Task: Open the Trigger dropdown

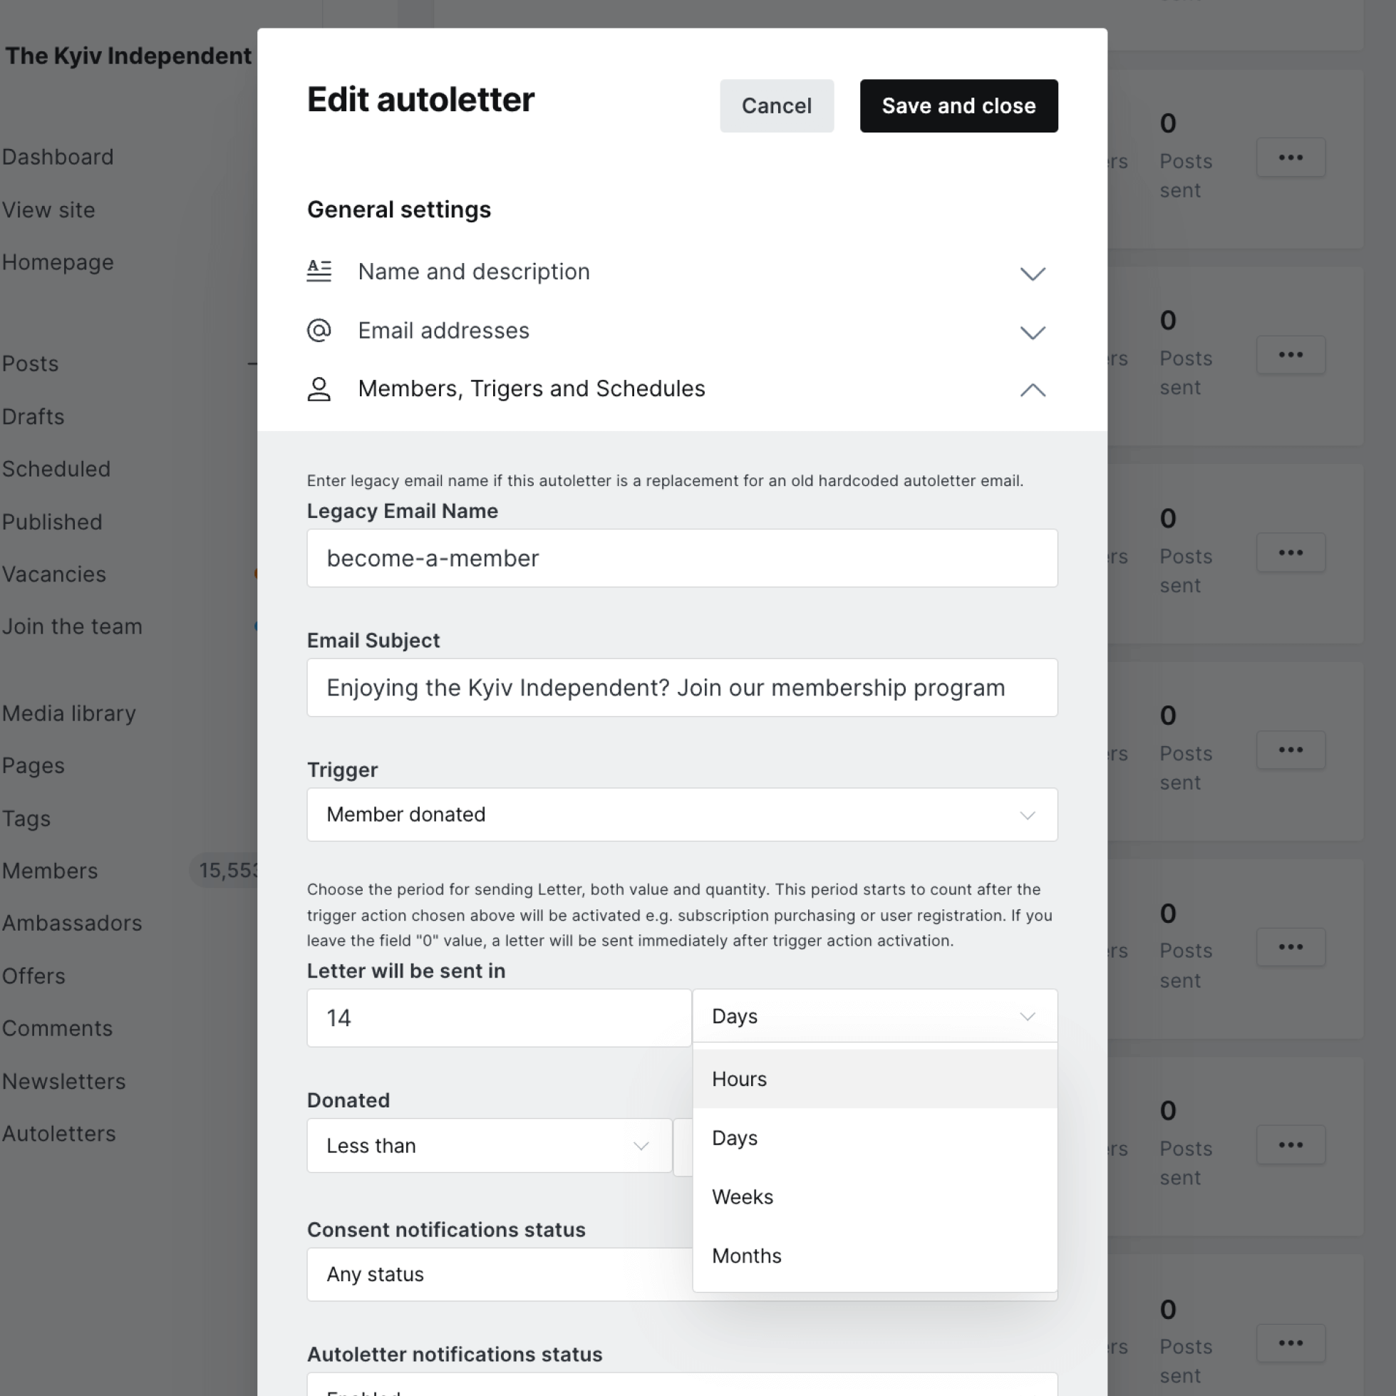Action: (681, 815)
